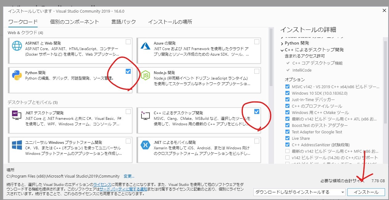Click the Node.js workload icon

[x=145, y=76]
